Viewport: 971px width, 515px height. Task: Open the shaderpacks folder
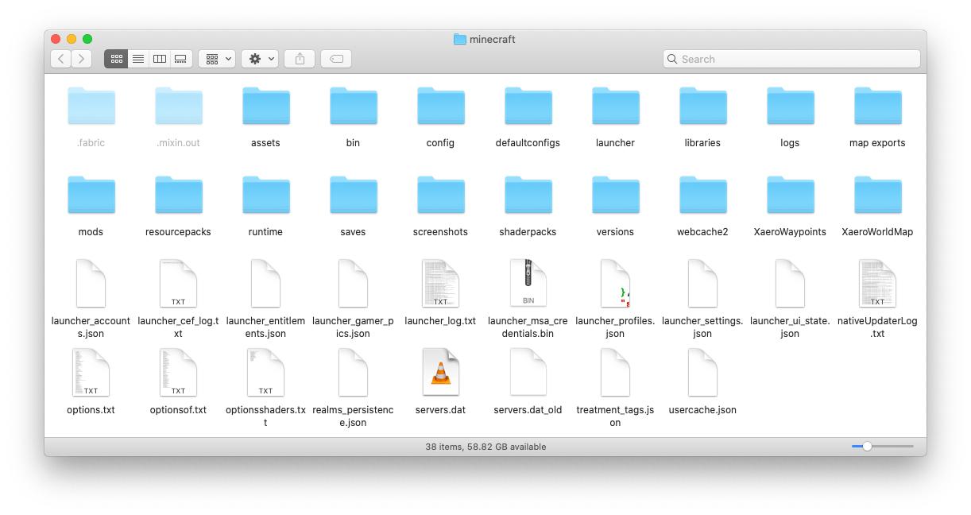click(528, 195)
